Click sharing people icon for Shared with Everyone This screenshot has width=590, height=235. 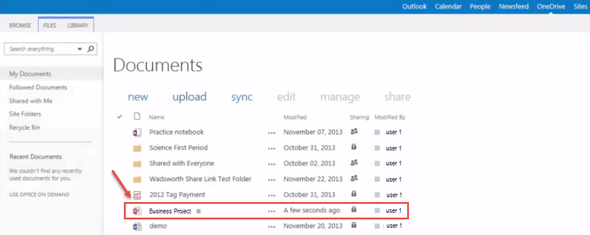[354, 162]
